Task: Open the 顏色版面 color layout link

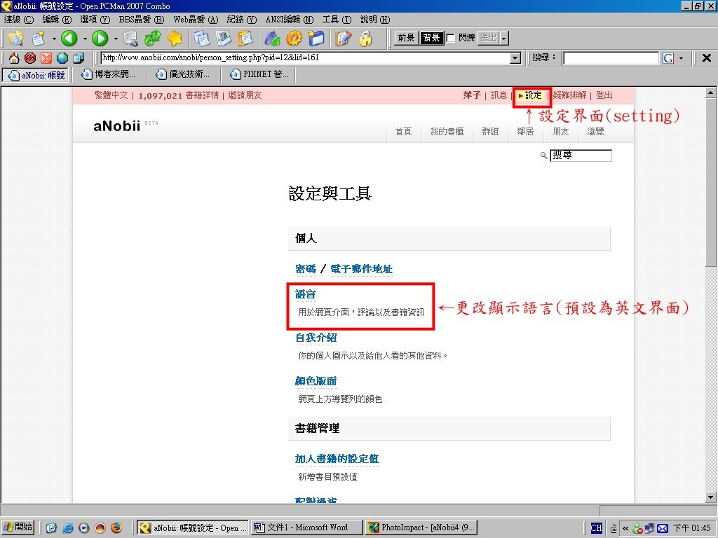Action: [316, 381]
